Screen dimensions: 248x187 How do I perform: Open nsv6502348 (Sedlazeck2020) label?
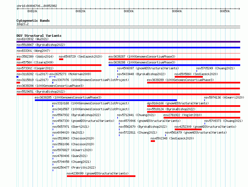(172, 138)
